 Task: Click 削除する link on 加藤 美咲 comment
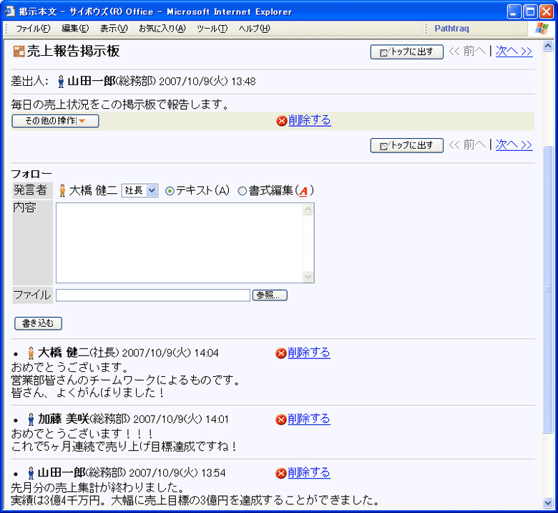coord(309,419)
